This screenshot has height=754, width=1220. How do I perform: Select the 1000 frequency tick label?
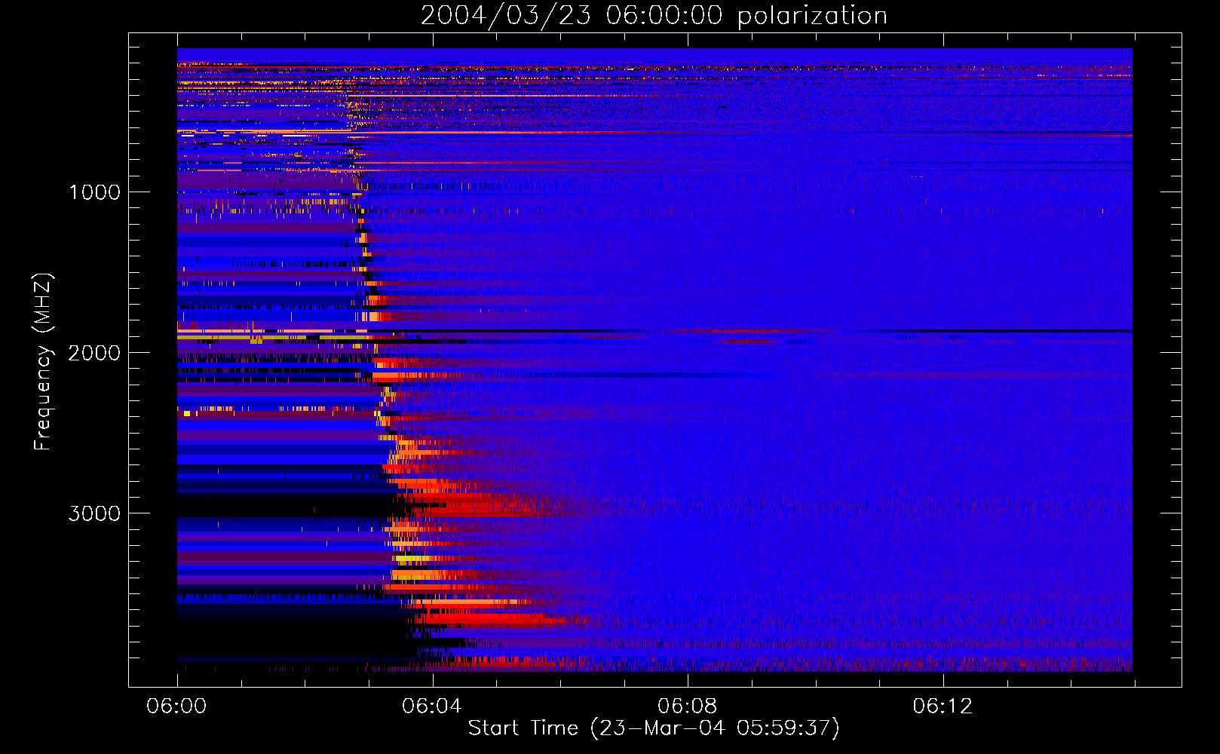[94, 192]
